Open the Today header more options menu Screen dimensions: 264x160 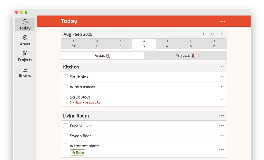[222, 21]
